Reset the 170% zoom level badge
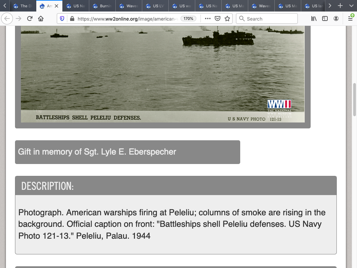This screenshot has height=268, width=357. tap(189, 19)
